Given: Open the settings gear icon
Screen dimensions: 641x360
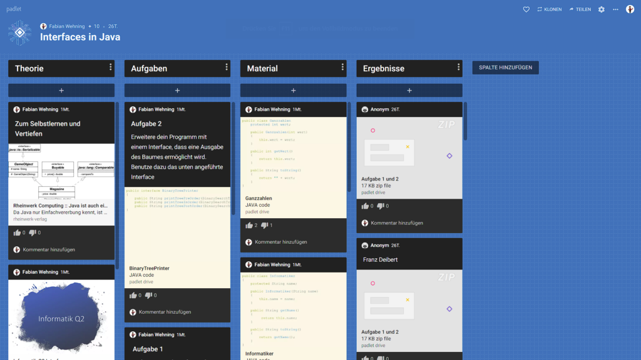Looking at the screenshot, I should pyautogui.click(x=602, y=9).
